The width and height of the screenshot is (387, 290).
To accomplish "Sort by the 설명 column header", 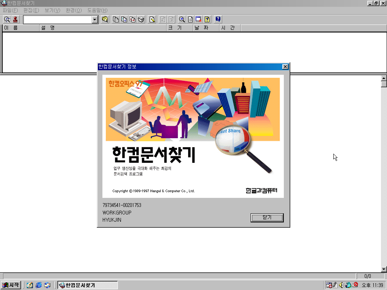I will click(x=103, y=28).
